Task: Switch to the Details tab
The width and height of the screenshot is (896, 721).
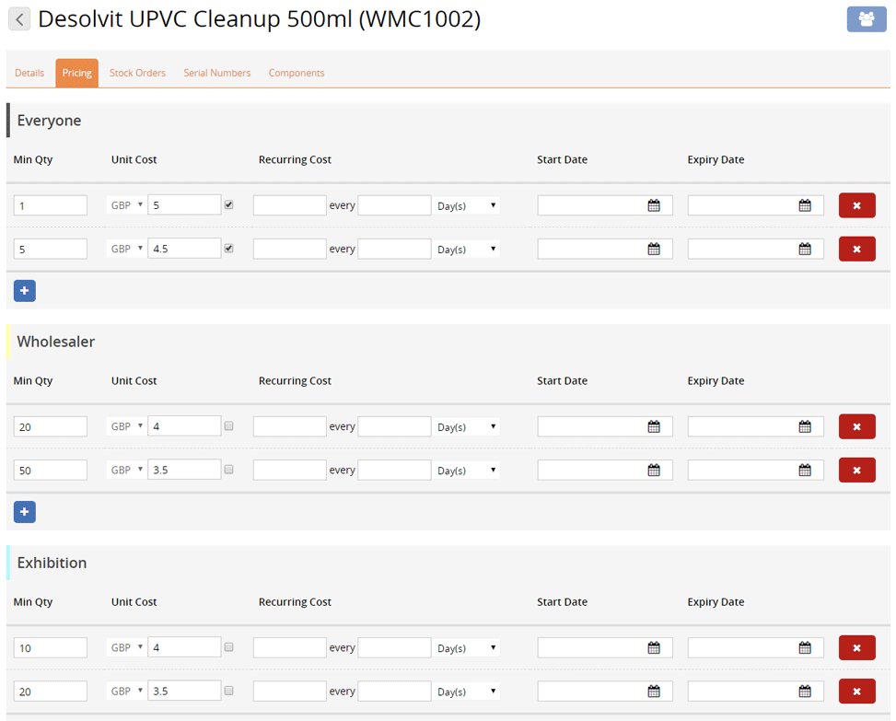Action: (29, 73)
